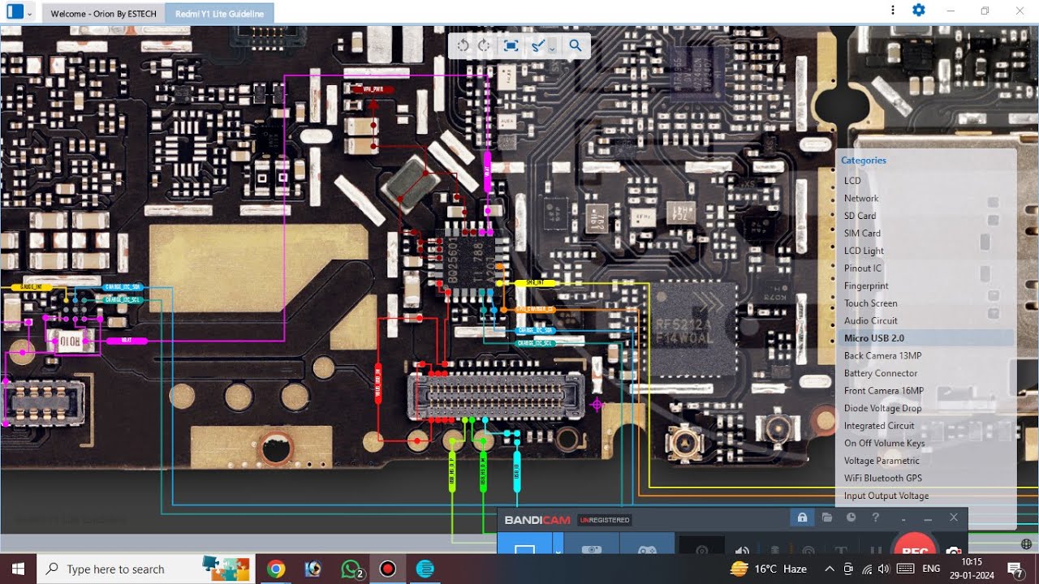Choose SIM Card category
This screenshot has height=584, width=1039.
click(862, 234)
